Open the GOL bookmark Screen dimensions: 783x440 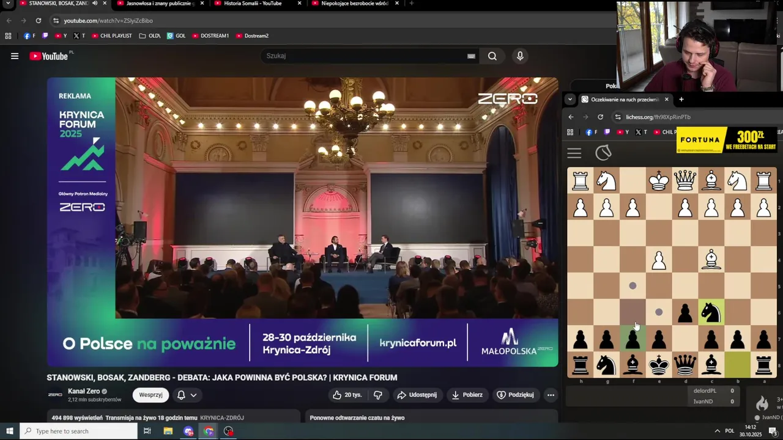pyautogui.click(x=176, y=36)
